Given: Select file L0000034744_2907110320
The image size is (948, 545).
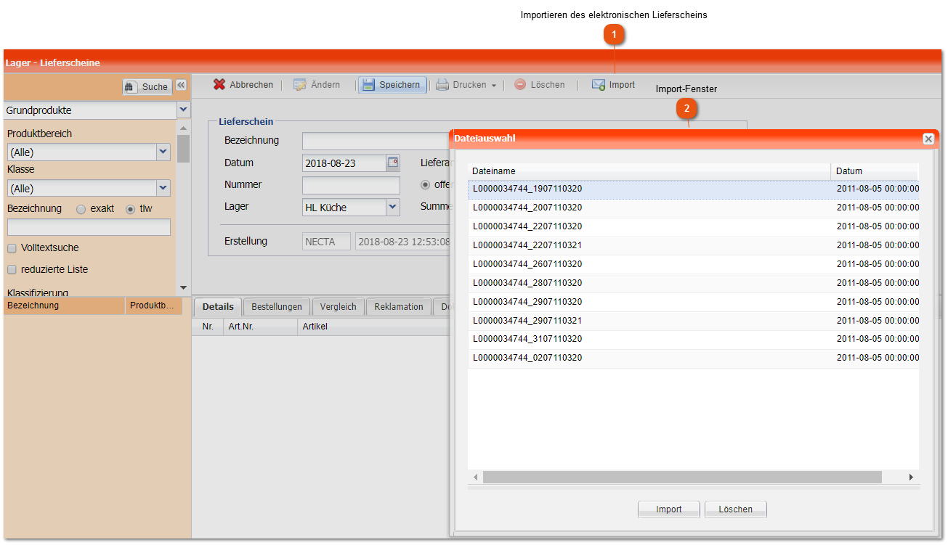Looking at the screenshot, I should (693, 303).
